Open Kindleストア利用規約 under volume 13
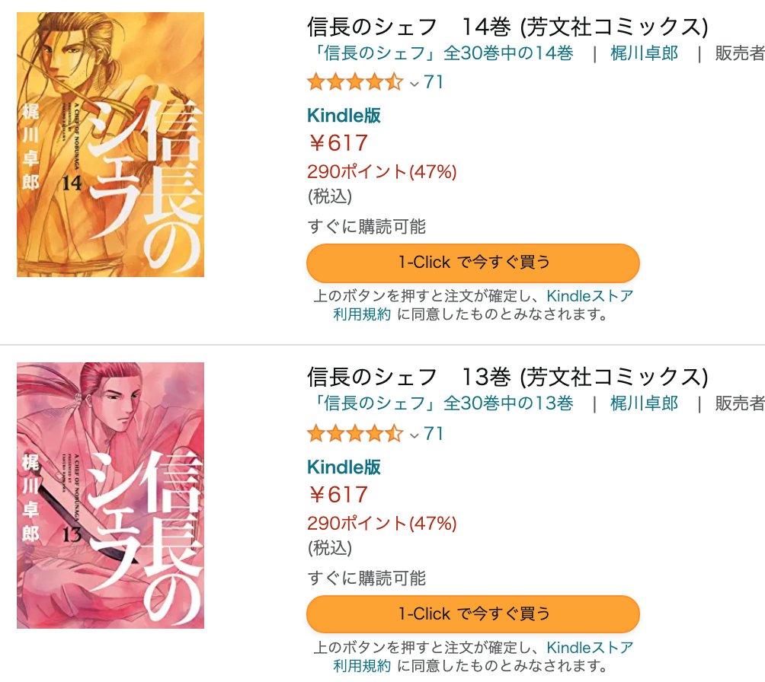The width and height of the screenshot is (765, 682). (589, 648)
